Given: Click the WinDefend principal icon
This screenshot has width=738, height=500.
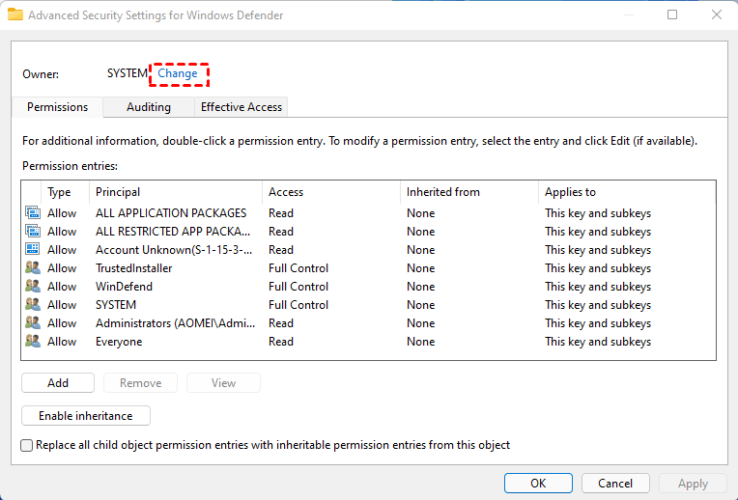Looking at the screenshot, I should 33,287.
